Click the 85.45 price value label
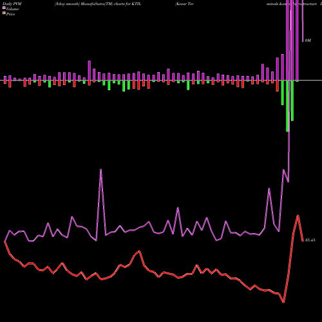 click(x=310, y=240)
